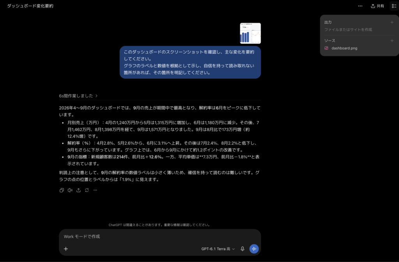Open the attached dashboard screenshot thumbnail

tap(251, 34)
